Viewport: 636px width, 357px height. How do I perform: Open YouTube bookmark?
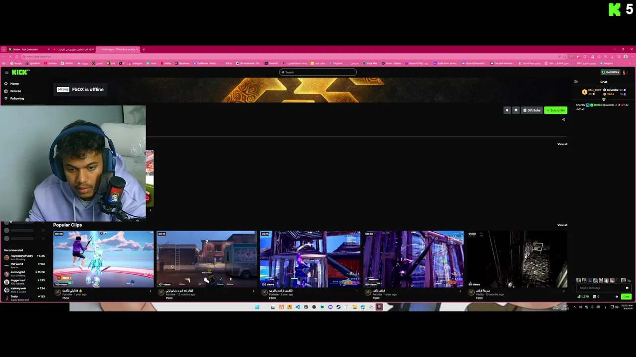coord(50,63)
